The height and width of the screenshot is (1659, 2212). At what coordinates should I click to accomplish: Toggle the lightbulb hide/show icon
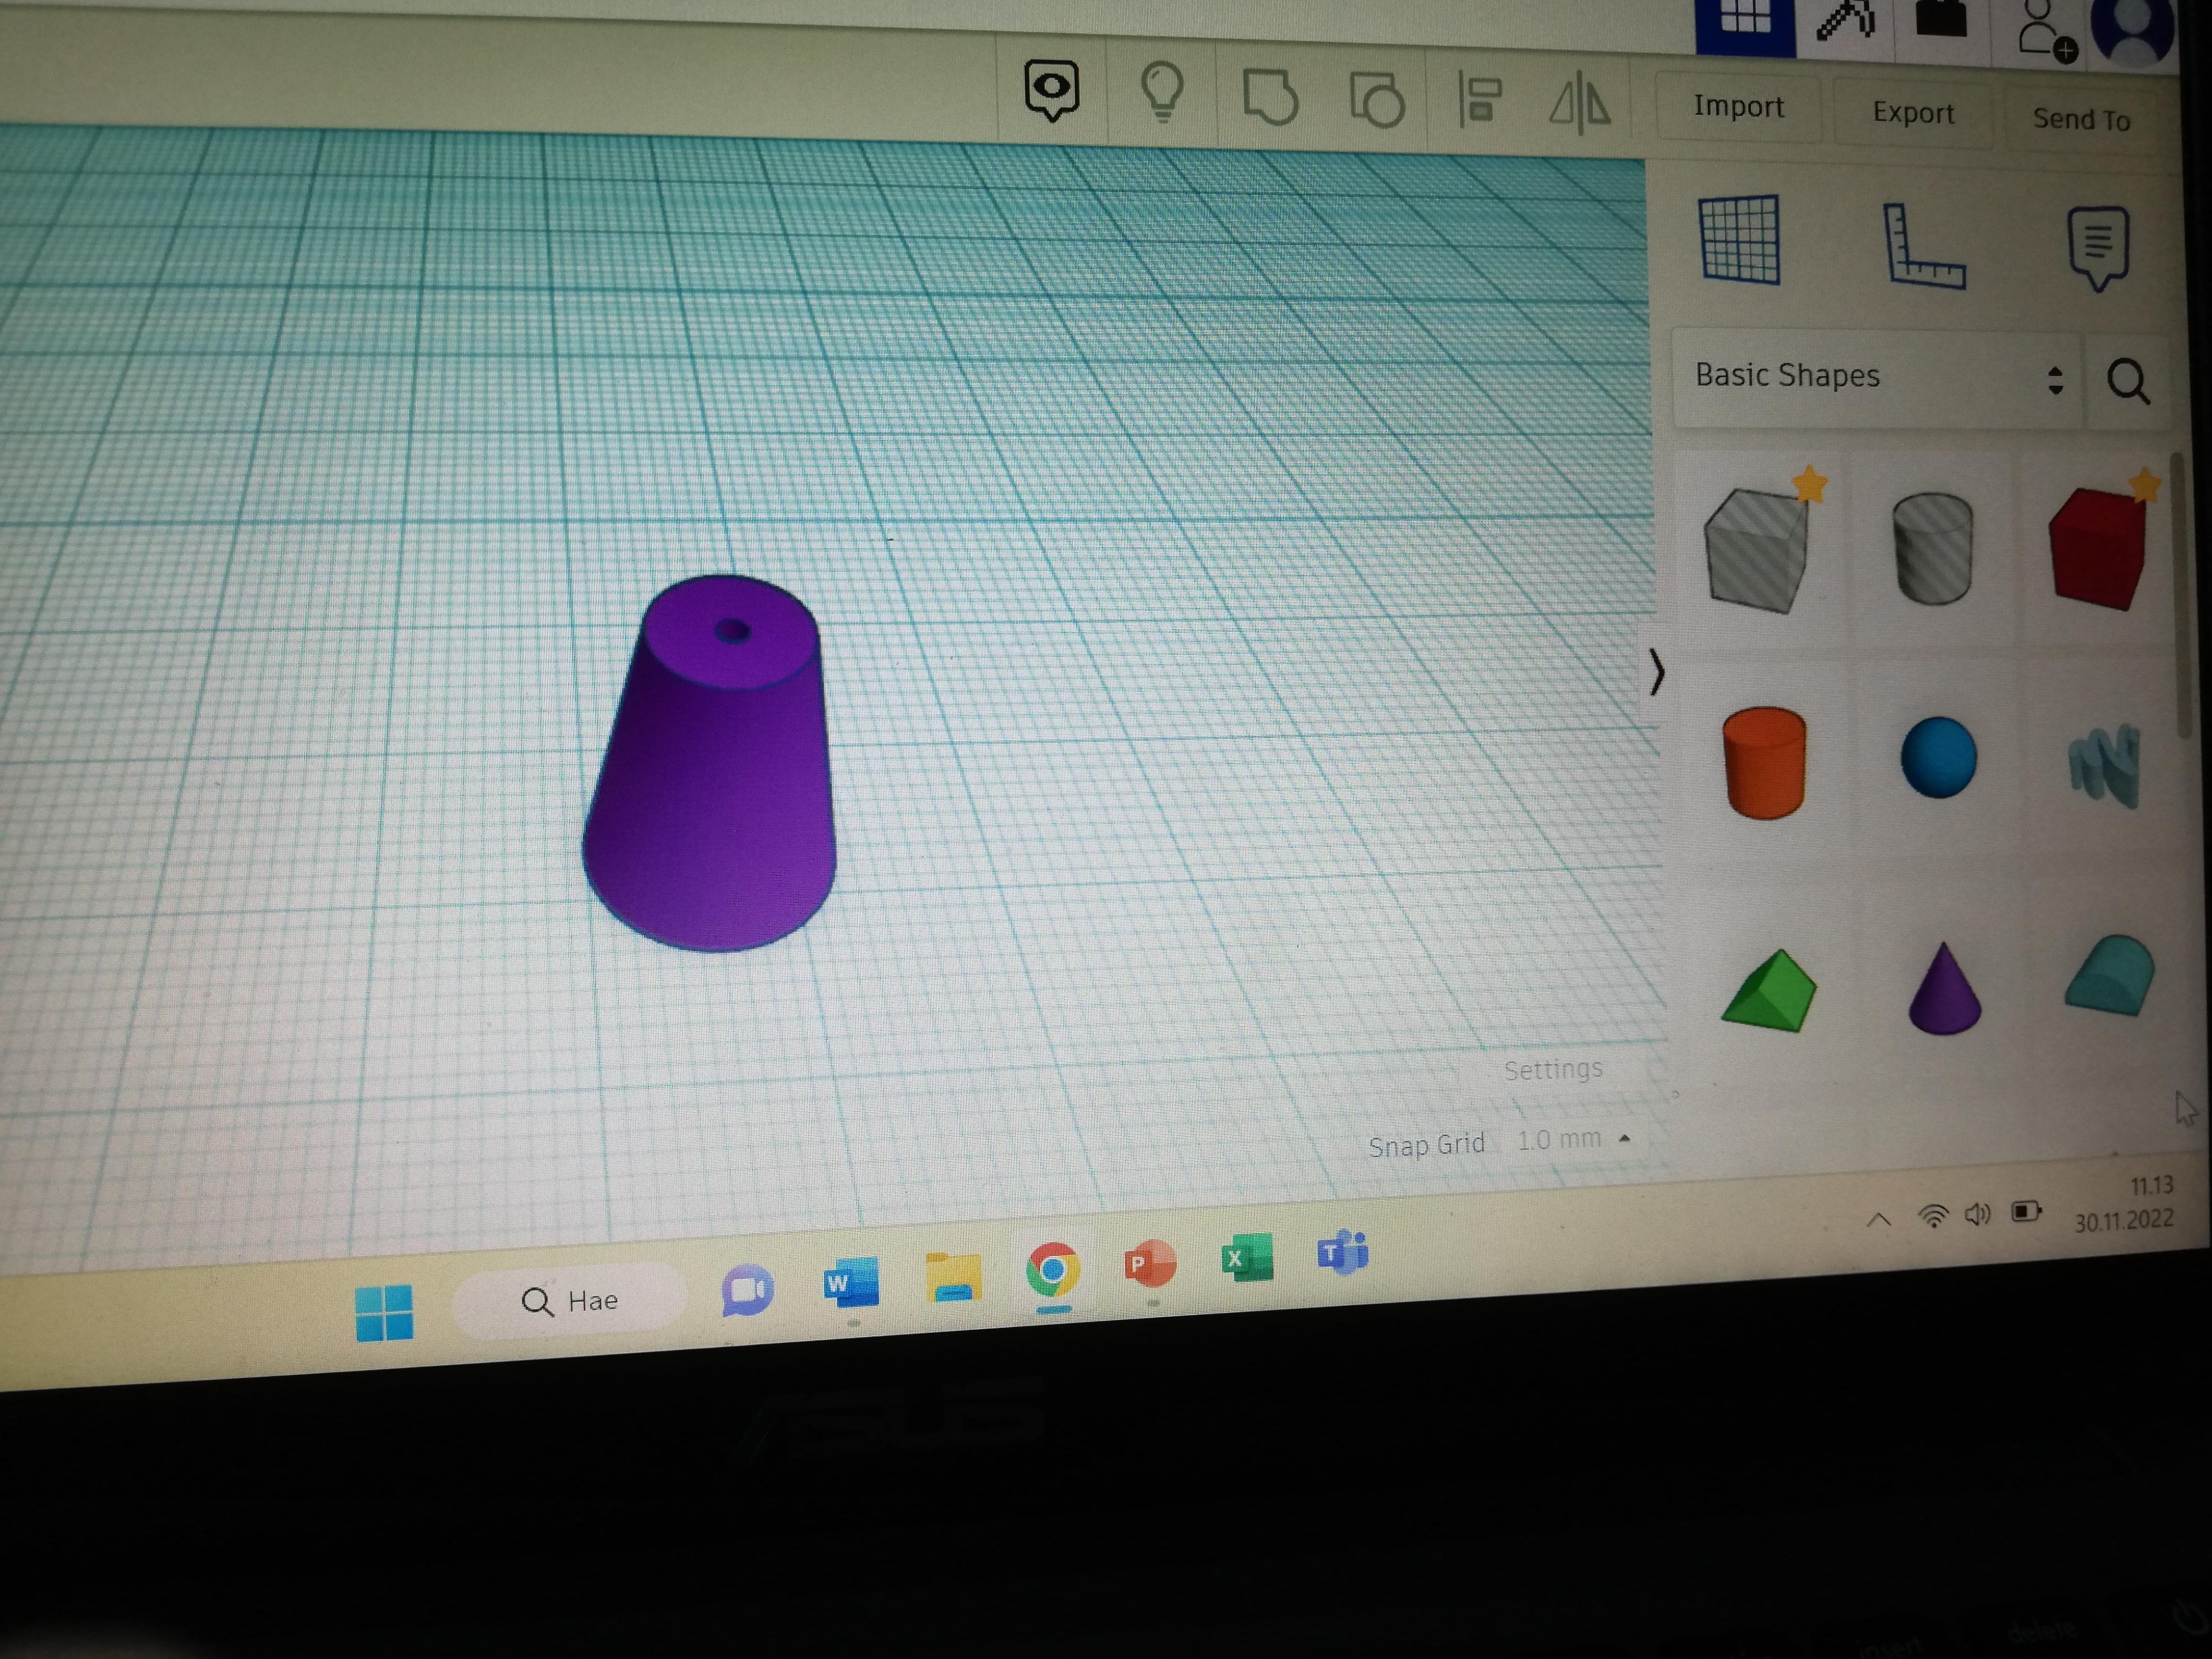point(1162,92)
